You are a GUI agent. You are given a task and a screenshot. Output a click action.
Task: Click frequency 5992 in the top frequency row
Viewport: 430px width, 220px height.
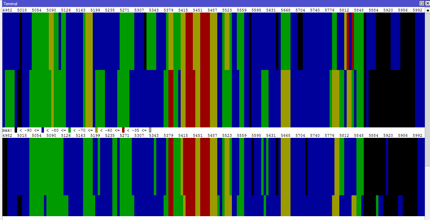click(417, 10)
